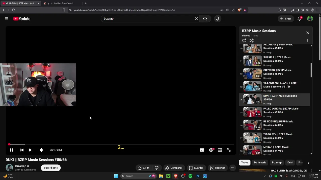Image resolution: width=321 pixels, height=180 pixels.
Task: Clip the video with Recortar
Action: pos(217,168)
